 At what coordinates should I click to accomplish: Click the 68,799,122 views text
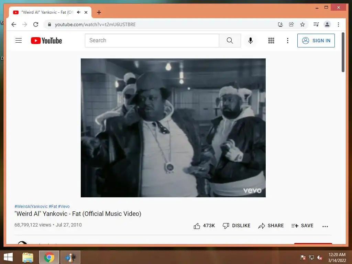tap(33, 225)
